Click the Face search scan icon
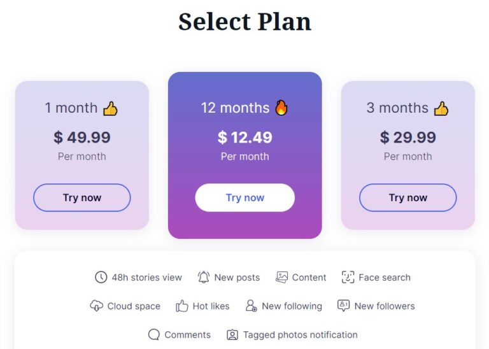 coord(348,277)
